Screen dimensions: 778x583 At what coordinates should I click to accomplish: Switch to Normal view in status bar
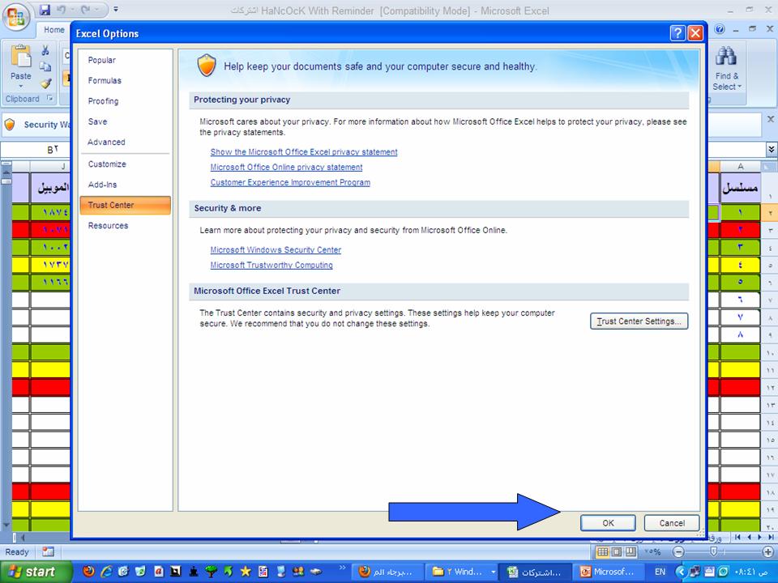(x=602, y=551)
